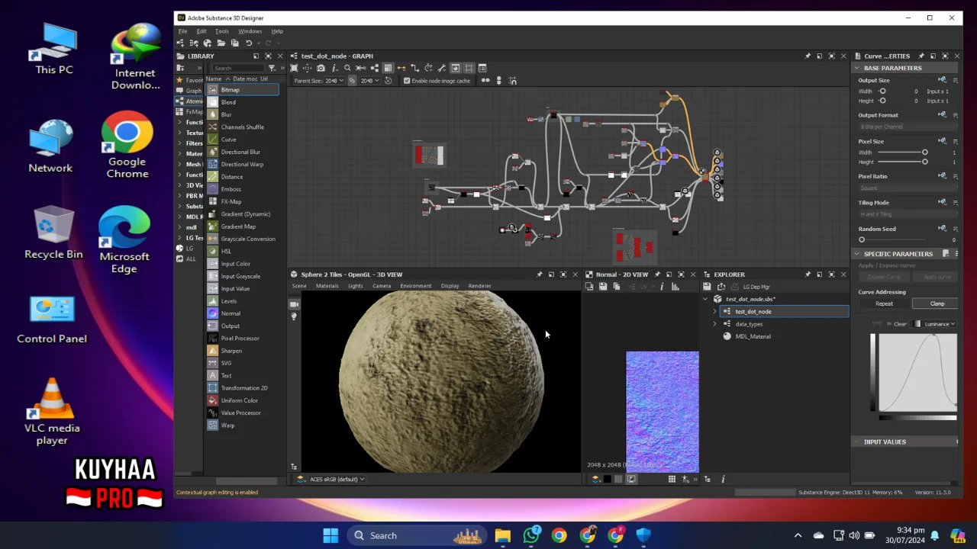
Task: Expand the test_dot_node graph in Explorer
Action: tap(714, 312)
